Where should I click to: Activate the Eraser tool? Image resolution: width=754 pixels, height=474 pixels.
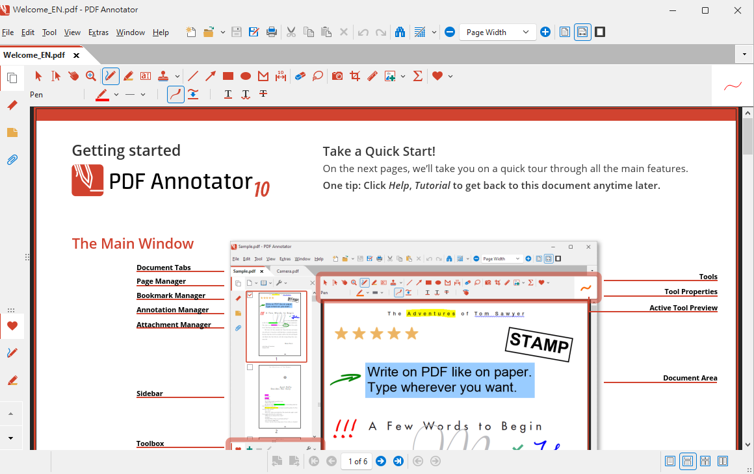click(x=300, y=76)
